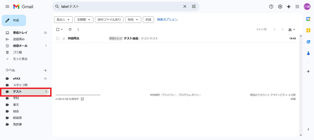Go to 受信トレイ folder
The height and width of the screenshot is (140, 314).
(20, 32)
